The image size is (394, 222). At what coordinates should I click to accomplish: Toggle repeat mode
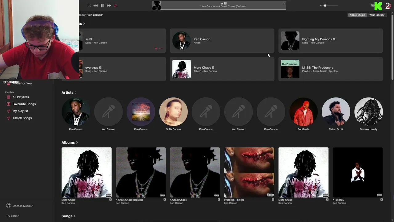pyautogui.click(x=115, y=6)
